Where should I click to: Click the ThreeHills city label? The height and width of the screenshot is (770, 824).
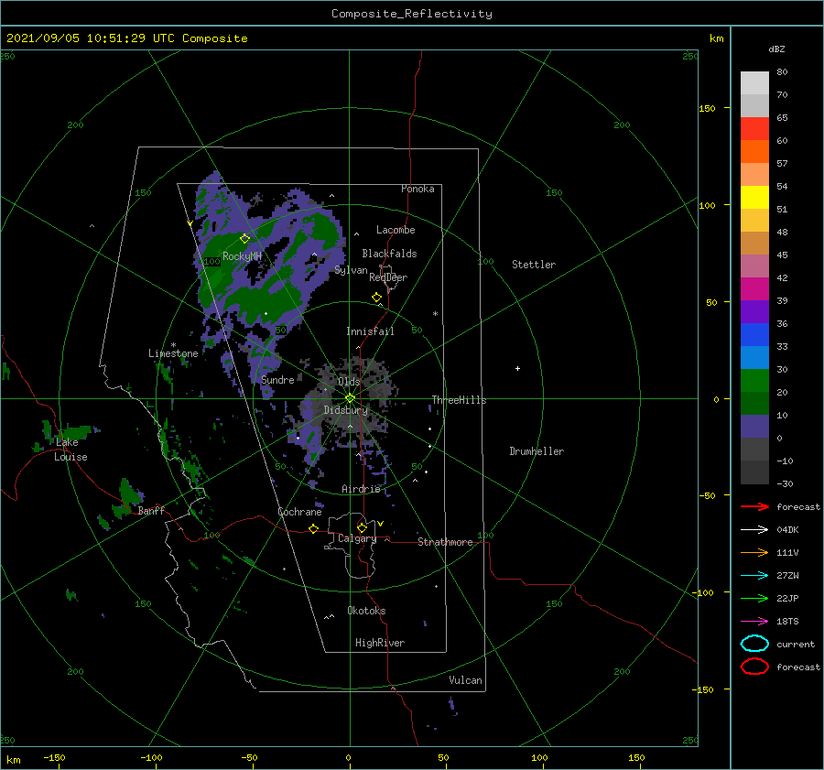coord(460,400)
